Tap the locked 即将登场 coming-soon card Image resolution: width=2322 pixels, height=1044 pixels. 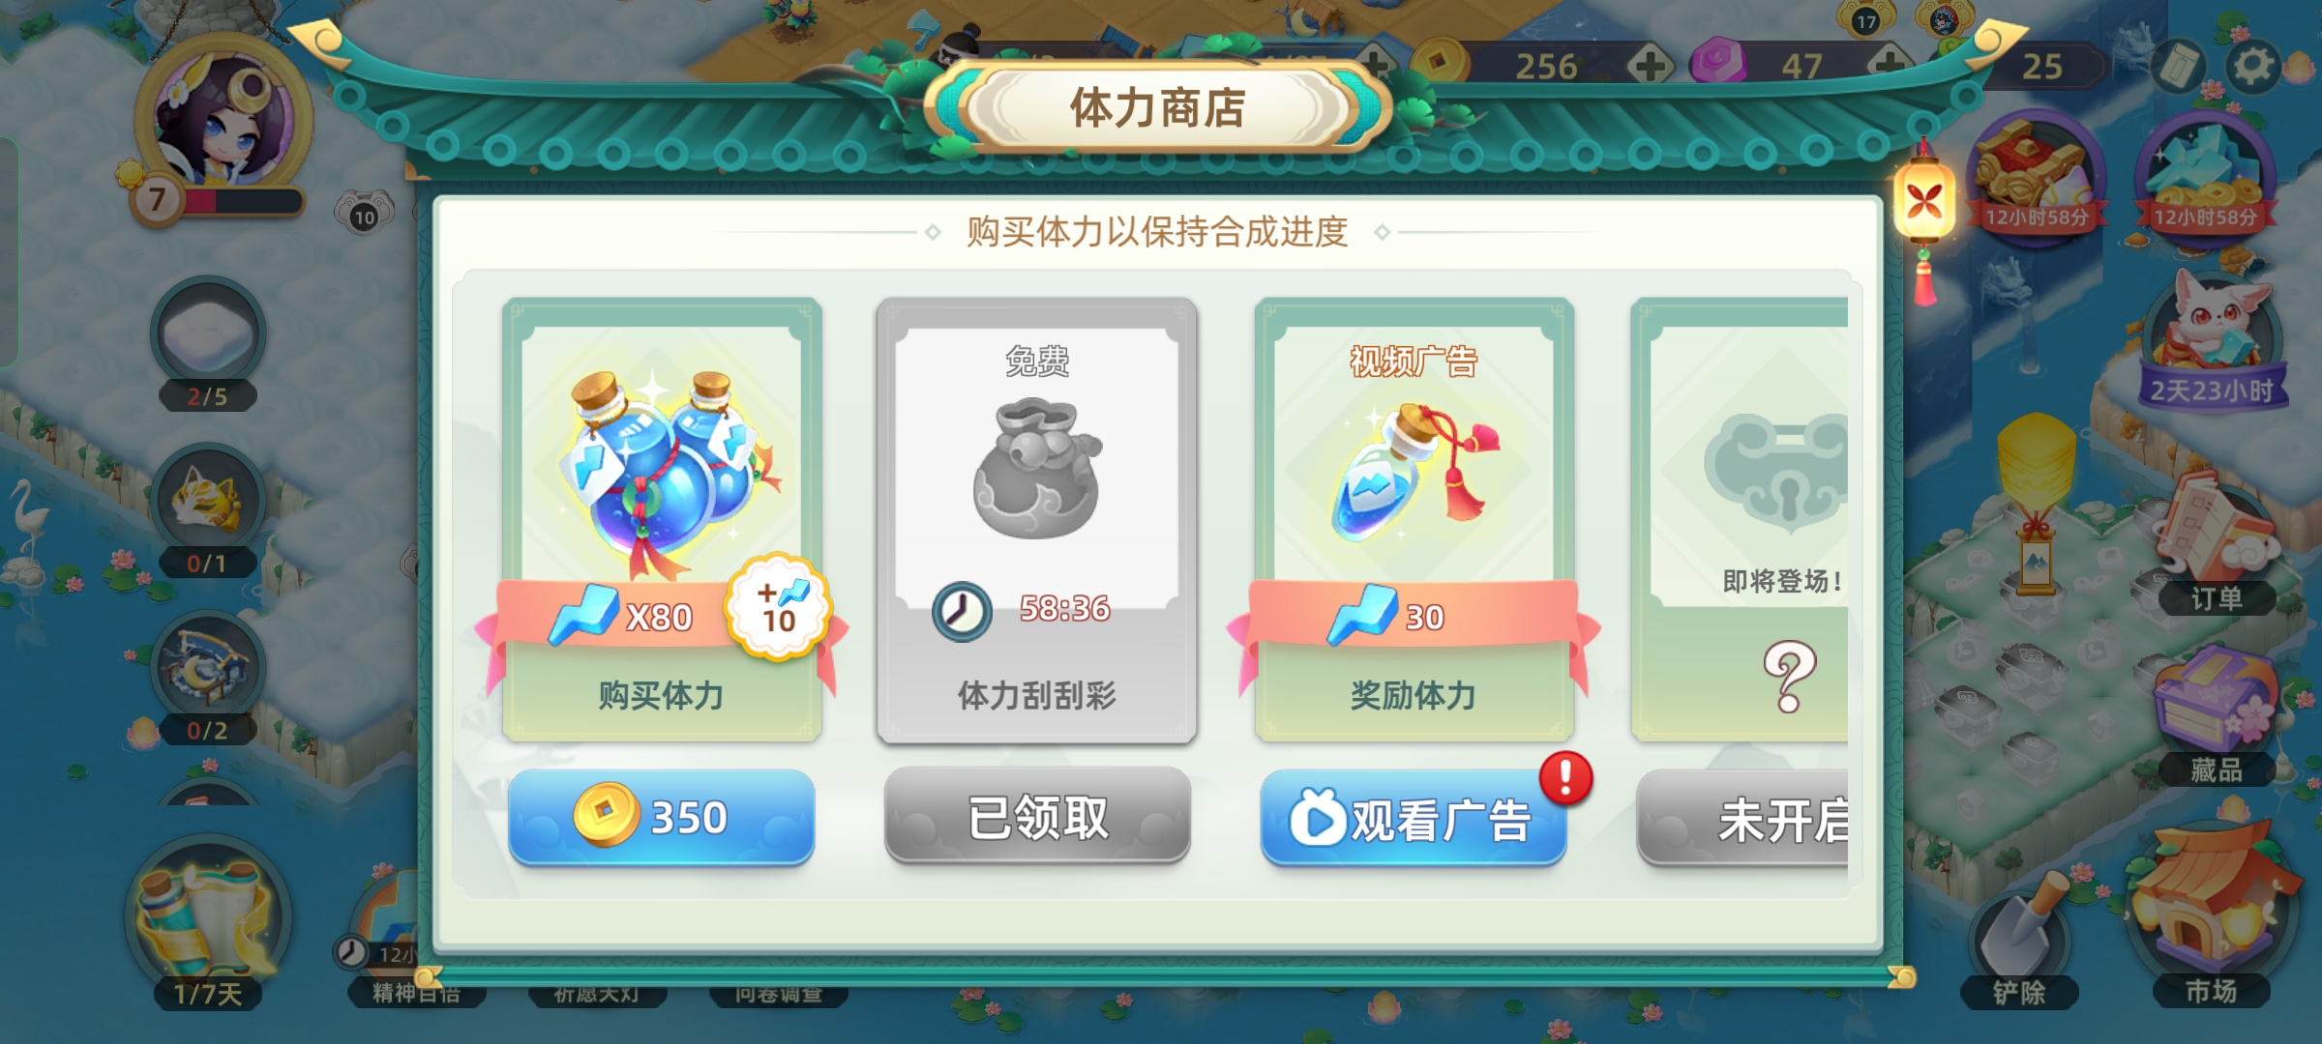(x=1740, y=520)
